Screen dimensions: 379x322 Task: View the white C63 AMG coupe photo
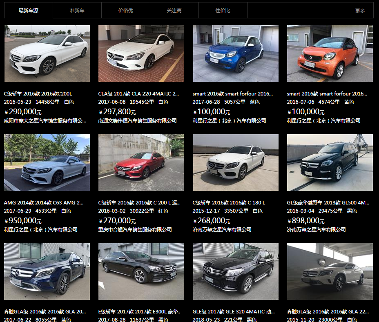point(47,162)
